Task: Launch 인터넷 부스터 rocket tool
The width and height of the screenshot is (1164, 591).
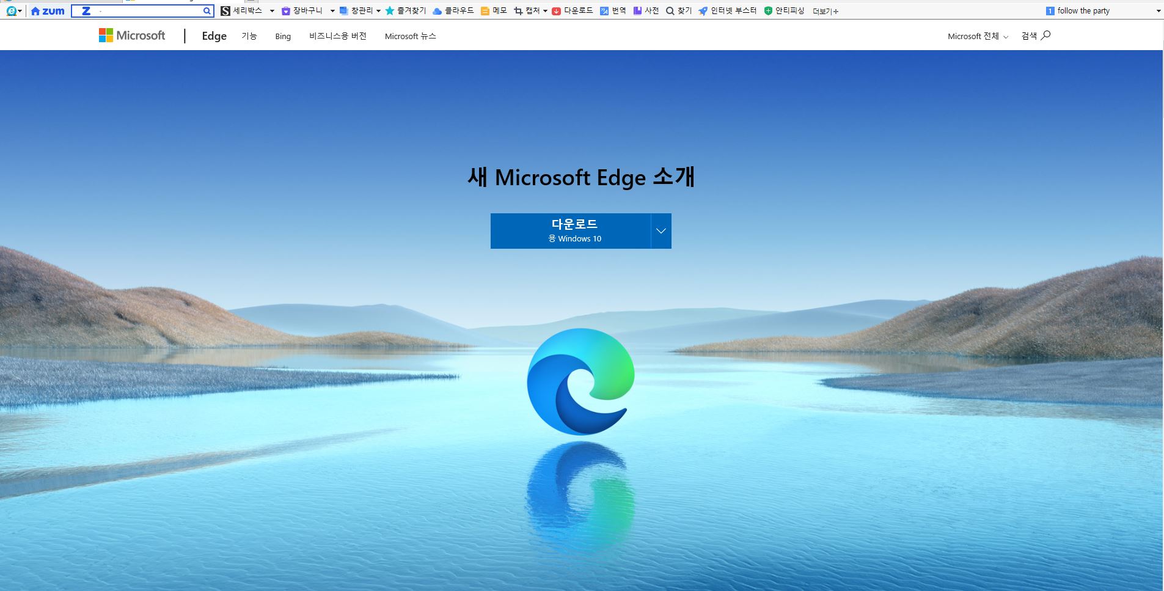Action: (727, 11)
